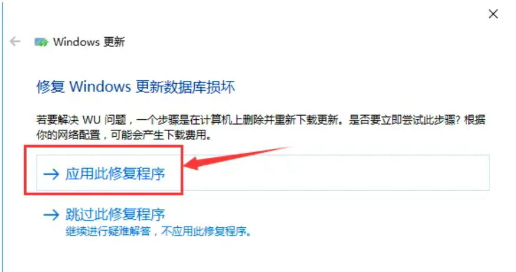
Task: Select the 应用此修复程序 option
Action: click(263, 173)
